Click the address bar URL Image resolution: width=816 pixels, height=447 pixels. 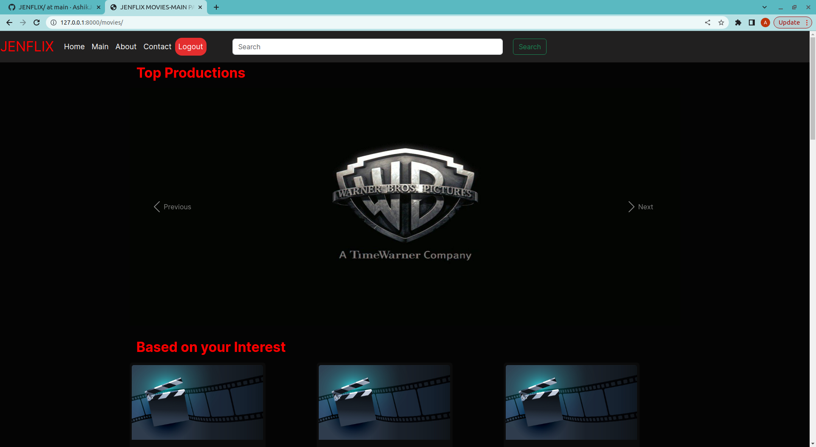[x=92, y=22]
